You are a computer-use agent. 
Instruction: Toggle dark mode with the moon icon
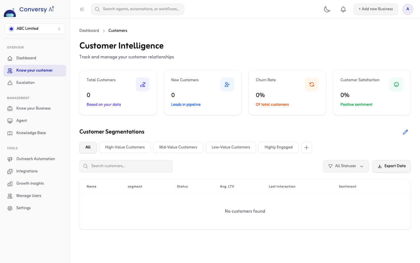click(327, 9)
